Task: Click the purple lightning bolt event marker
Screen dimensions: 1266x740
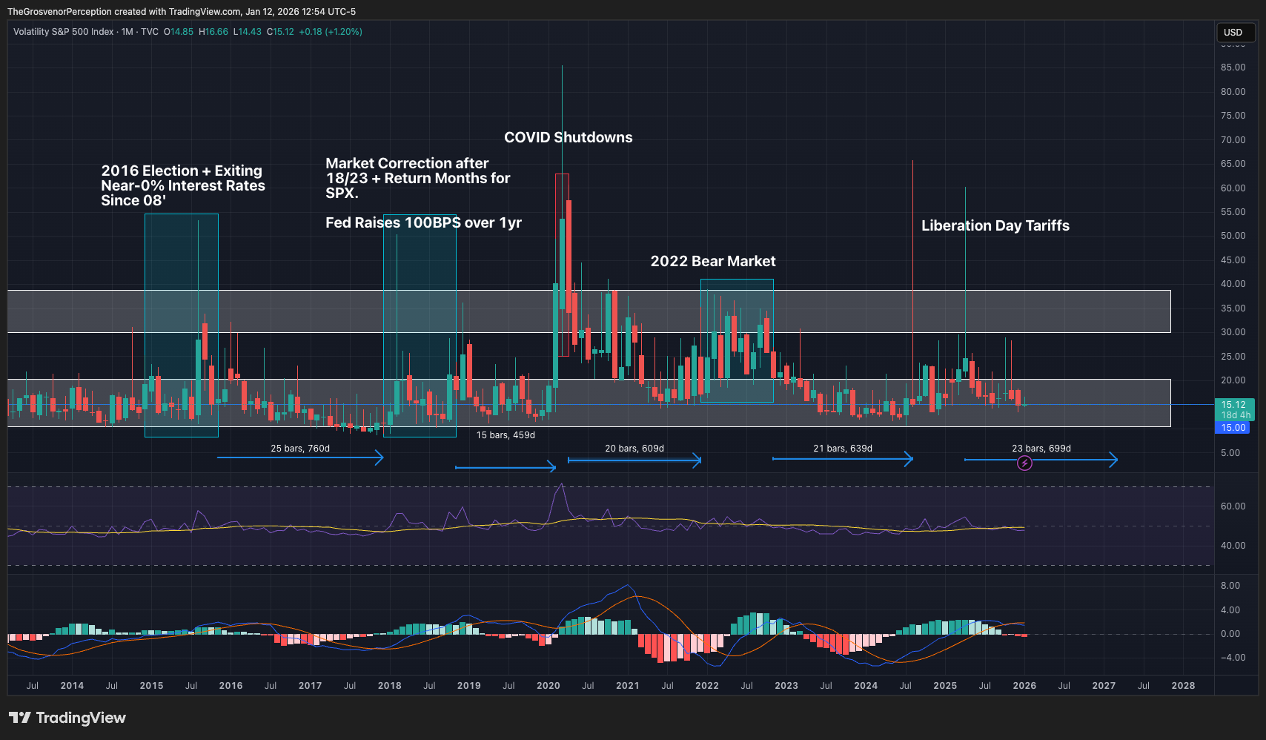Action: click(x=1024, y=463)
